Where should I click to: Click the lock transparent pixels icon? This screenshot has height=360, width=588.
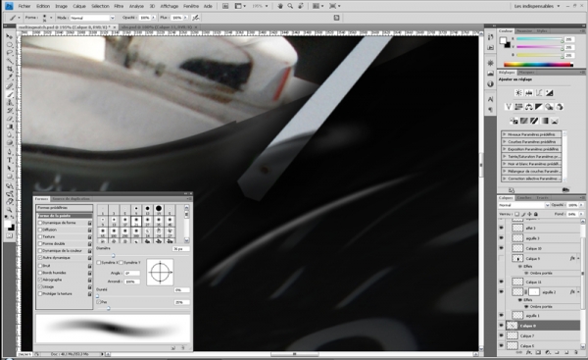[516, 214]
